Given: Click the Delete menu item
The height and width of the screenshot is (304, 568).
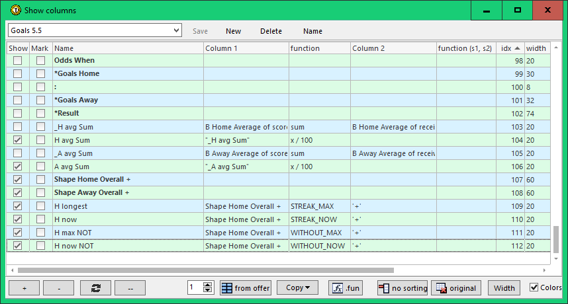Looking at the screenshot, I should tap(271, 31).
